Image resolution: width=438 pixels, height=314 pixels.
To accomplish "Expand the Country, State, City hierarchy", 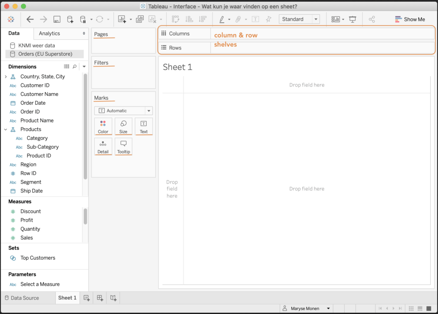I will click(x=6, y=77).
